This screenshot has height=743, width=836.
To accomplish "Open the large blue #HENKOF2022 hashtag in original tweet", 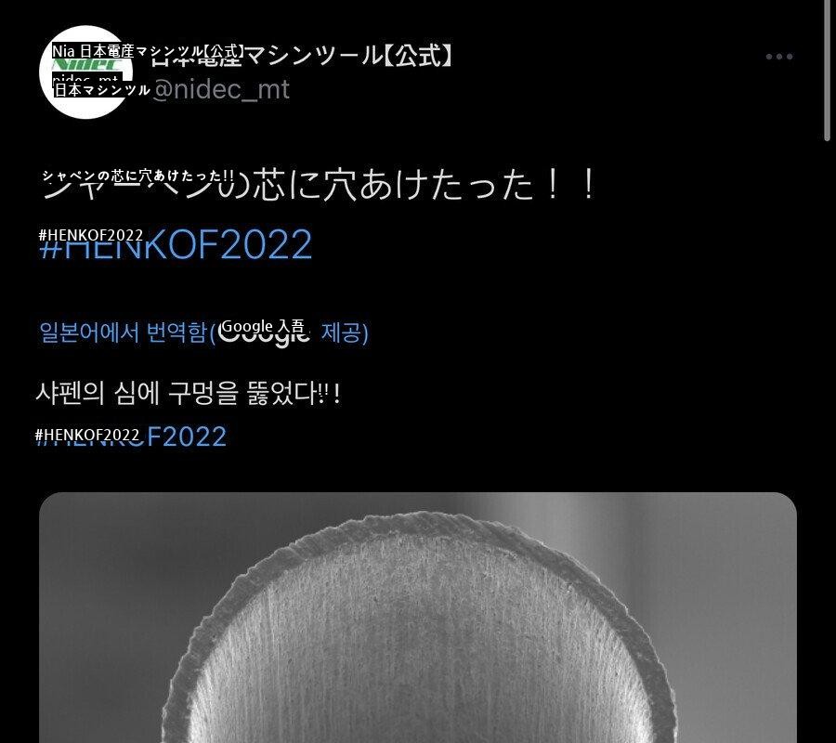I will 176,244.
